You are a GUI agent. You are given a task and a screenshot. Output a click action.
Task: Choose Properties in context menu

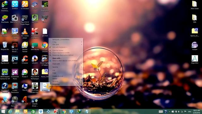pos(66,85)
